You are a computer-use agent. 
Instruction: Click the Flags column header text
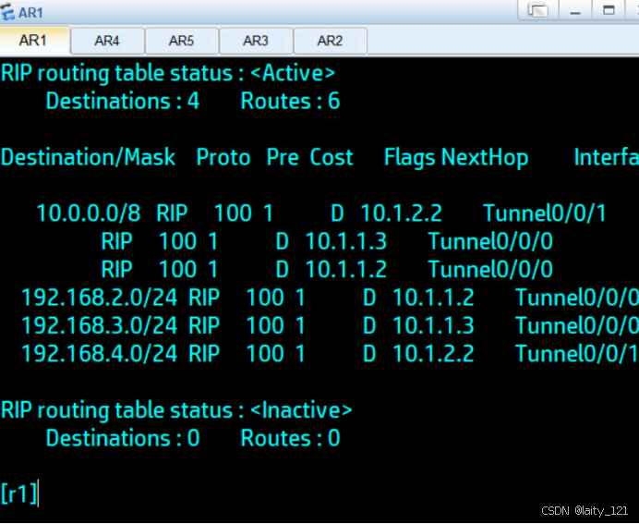410,158
